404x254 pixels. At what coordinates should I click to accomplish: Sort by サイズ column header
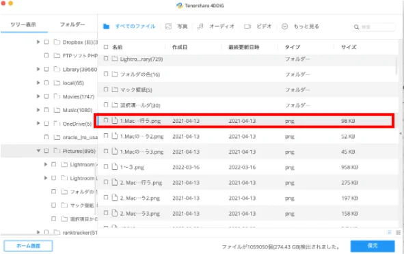click(349, 47)
